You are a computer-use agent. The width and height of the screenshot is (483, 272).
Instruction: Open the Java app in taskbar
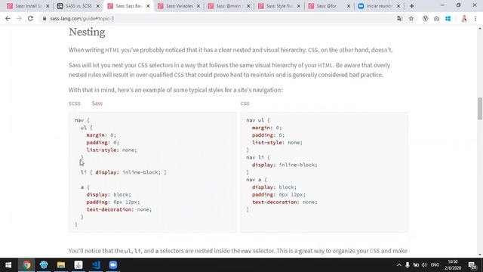[78, 265]
